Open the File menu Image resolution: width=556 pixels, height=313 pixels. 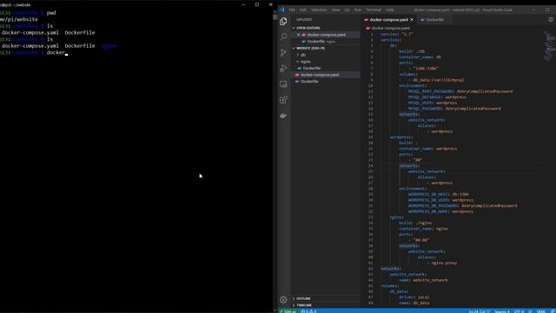point(292,10)
